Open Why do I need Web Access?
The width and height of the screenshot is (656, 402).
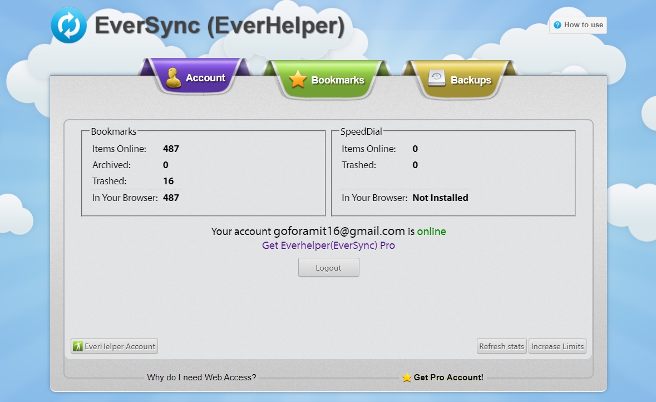click(x=201, y=378)
